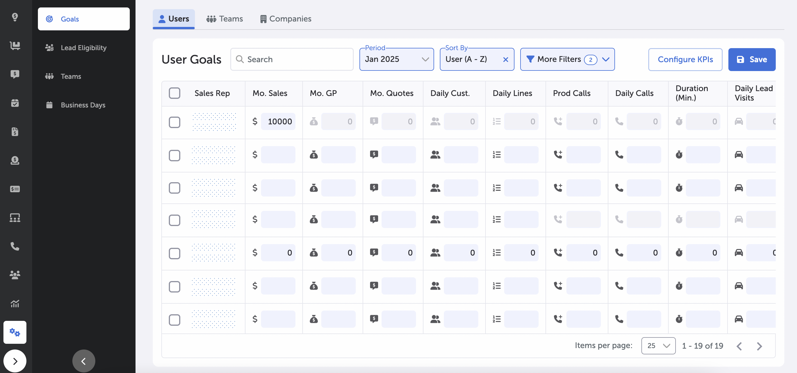Click the car icon in third row
Viewport: 797px width, 373px height.
(739, 187)
